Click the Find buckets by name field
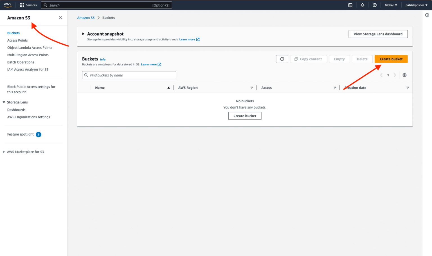This screenshot has height=256, width=432. click(x=129, y=75)
